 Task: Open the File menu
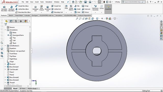click(23, 2)
